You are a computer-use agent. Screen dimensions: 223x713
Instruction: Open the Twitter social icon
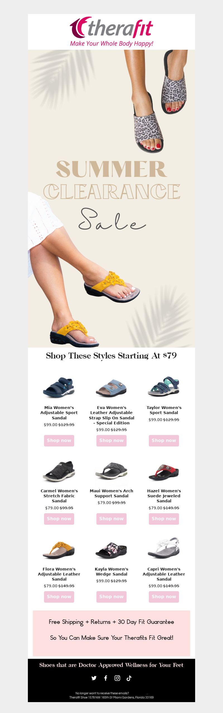pos(94,678)
